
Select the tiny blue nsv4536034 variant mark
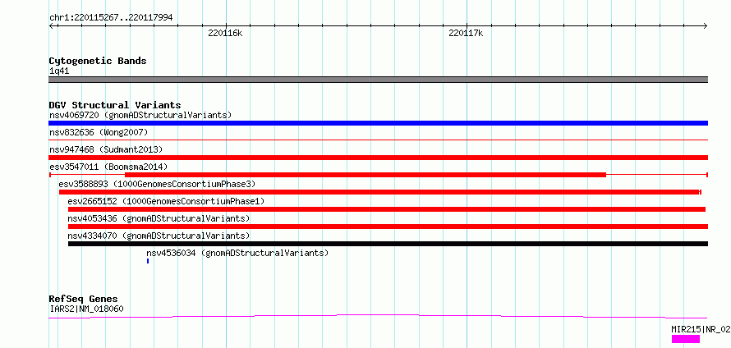[x=148, y=261]
